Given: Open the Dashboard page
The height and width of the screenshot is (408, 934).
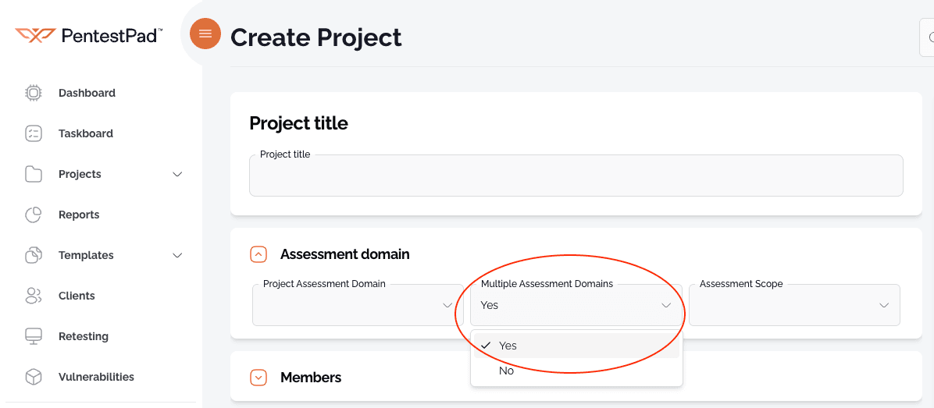Looking at the screenshot, I should pyautogui.click(x=87, y=93).
